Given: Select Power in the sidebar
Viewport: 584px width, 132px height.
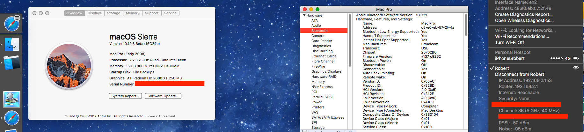Looking at the screenshot, I should 317,102.
